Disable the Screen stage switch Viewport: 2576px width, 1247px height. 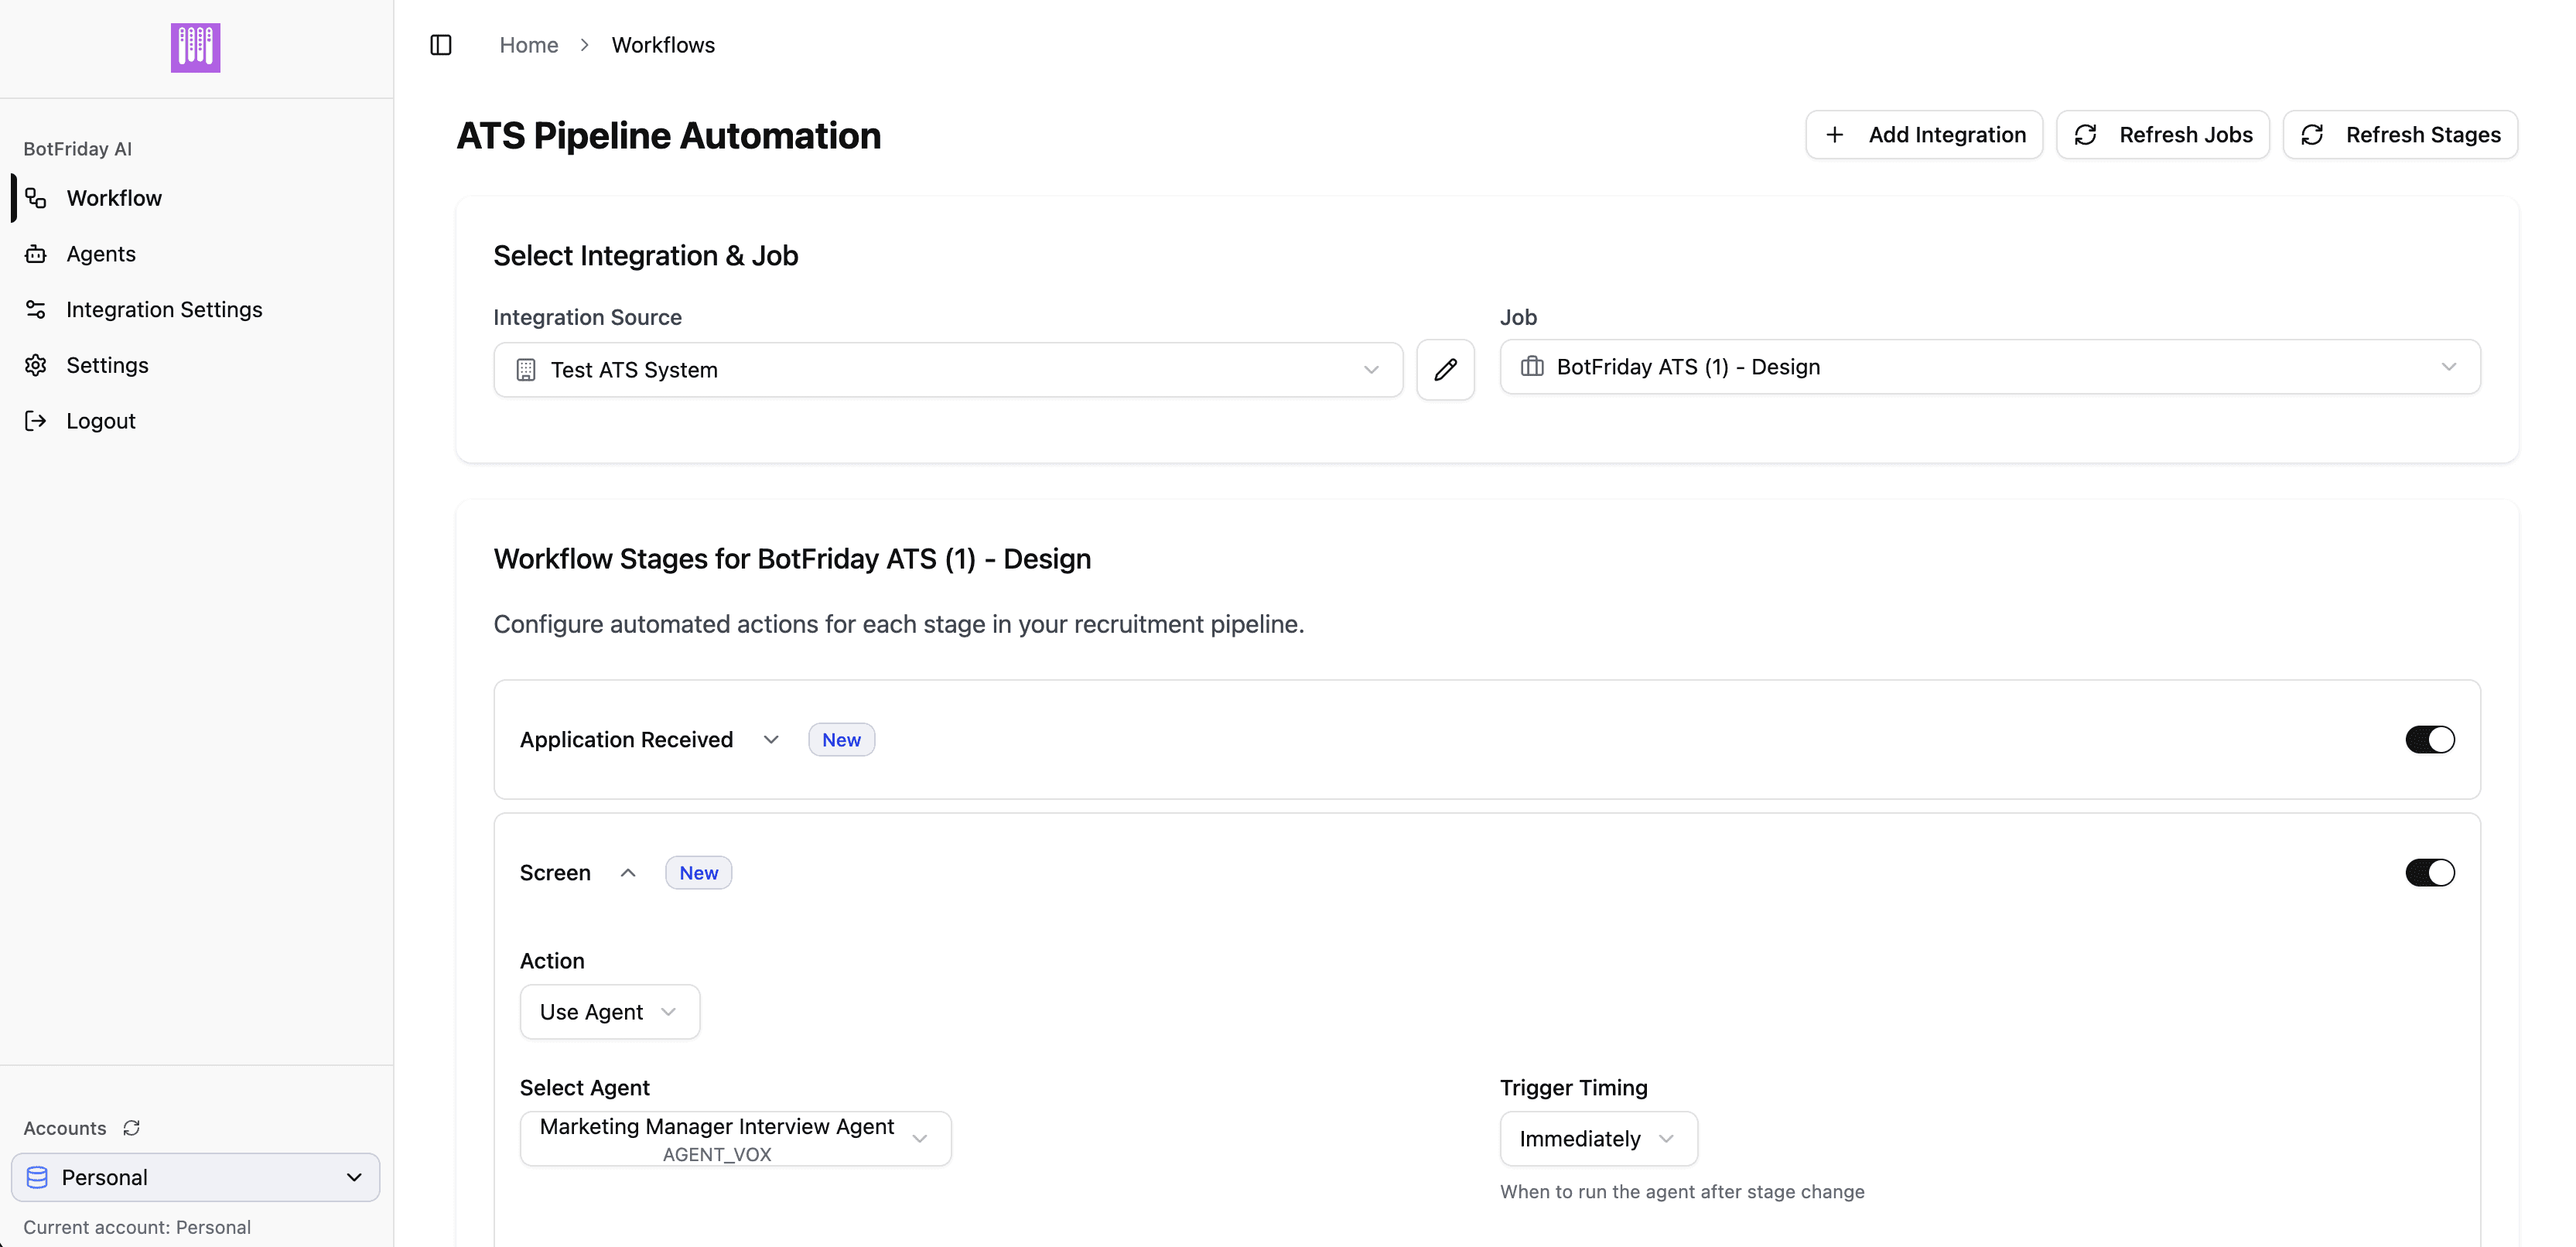[x=2430, y=873]
